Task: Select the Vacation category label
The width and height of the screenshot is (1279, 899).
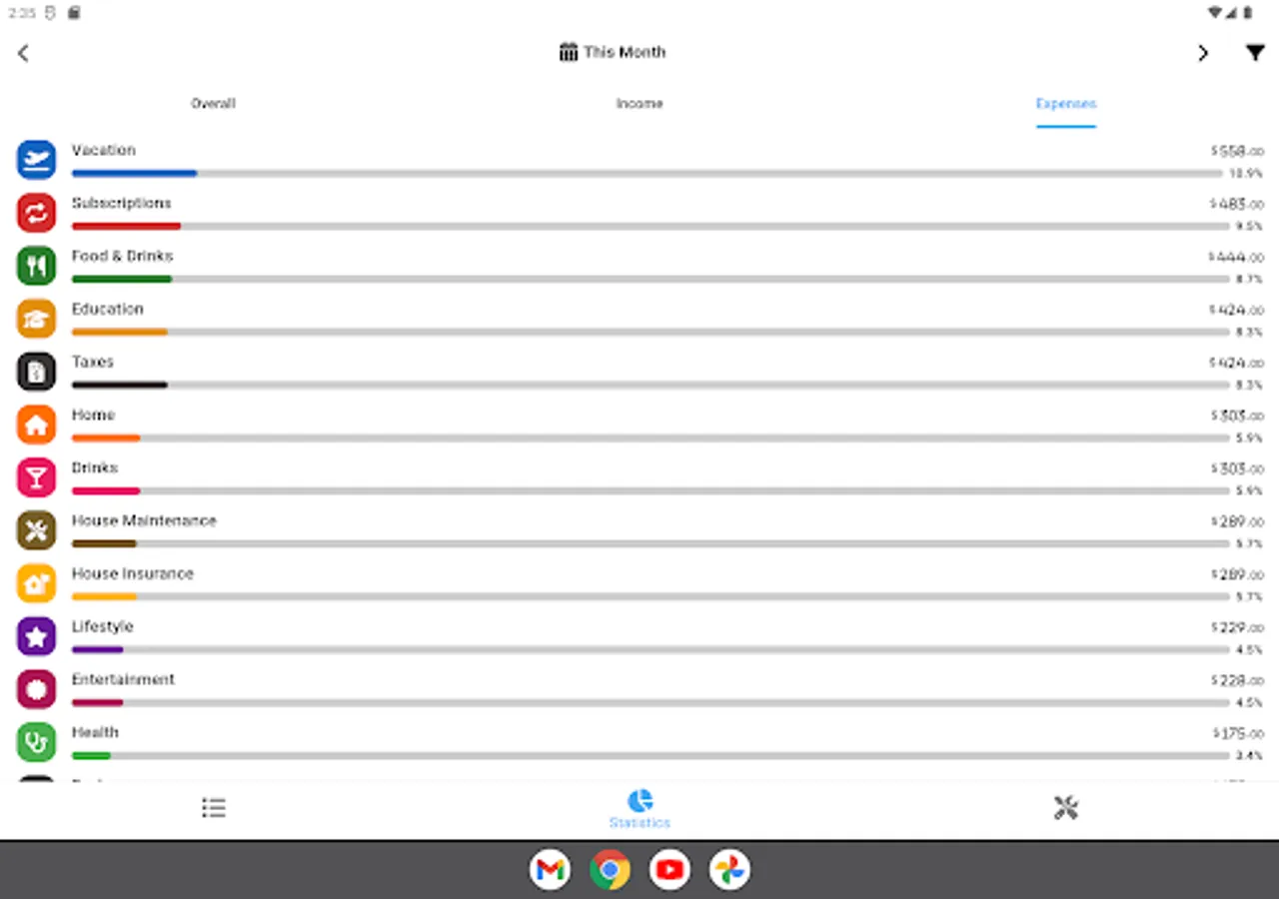Action: (x=104, y=150)
